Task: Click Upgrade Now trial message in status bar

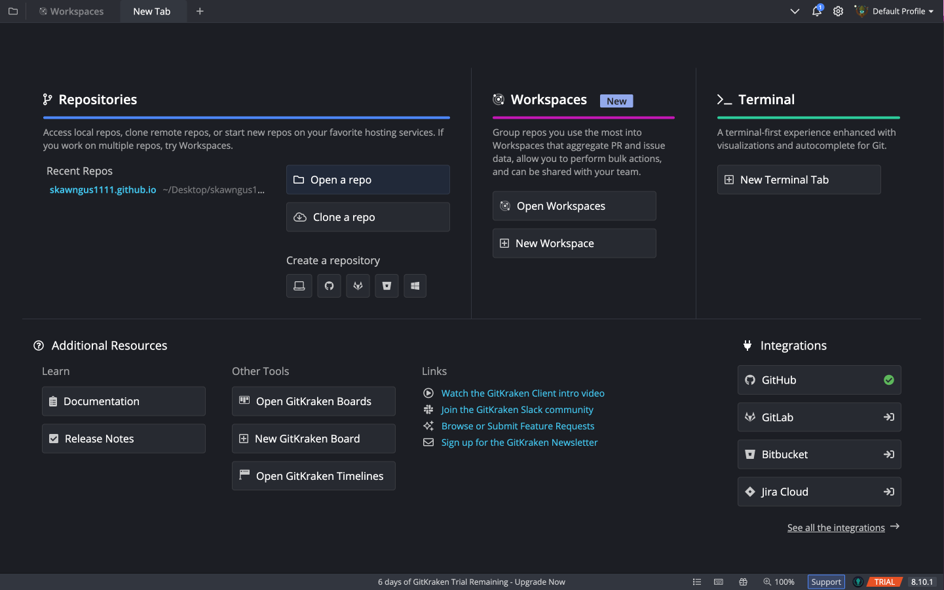Action: click(x=472, y=582)
